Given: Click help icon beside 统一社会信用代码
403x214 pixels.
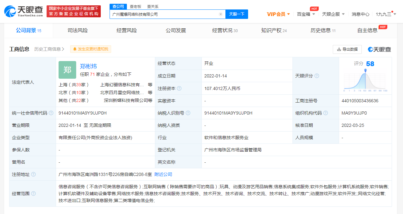Looking at the screenshot, I should (51, 113).
